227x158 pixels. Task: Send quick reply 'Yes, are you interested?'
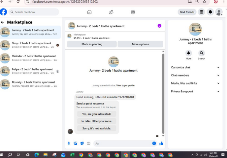(x=97, y=114)
